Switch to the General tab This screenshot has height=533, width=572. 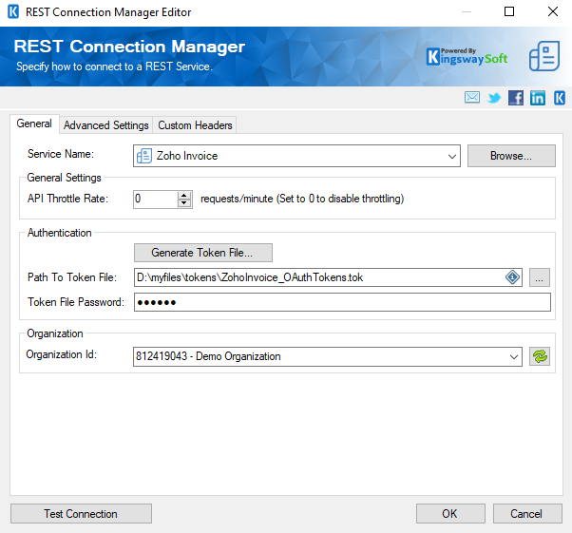coord(34,124)
